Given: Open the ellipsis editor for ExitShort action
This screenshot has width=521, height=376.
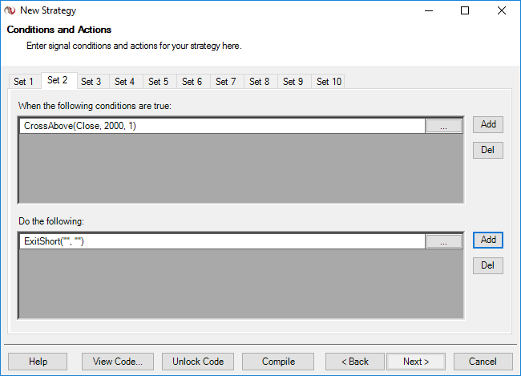Looking at the screenshot, I should tap(443, 241).
